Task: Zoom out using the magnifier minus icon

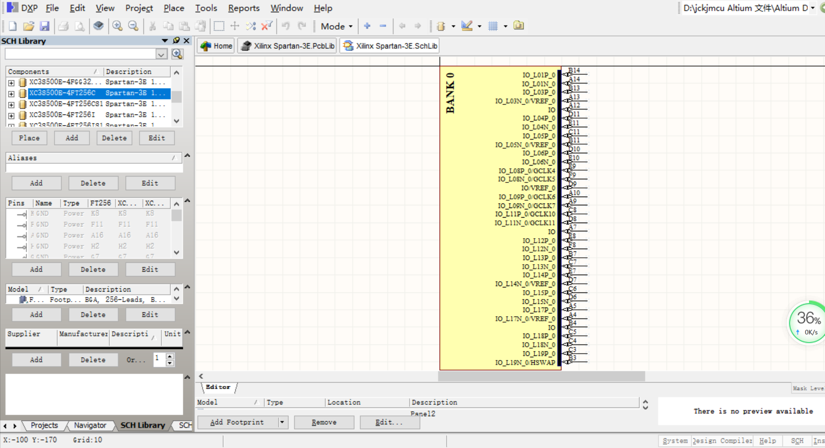Action: pyautogui.click(x=133, y=26)
